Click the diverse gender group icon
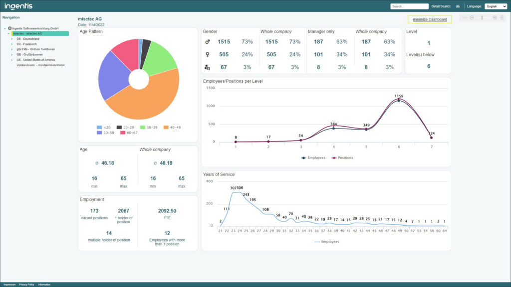The height and width of the screenshot is (287, 511). click(x=208, y=66)
